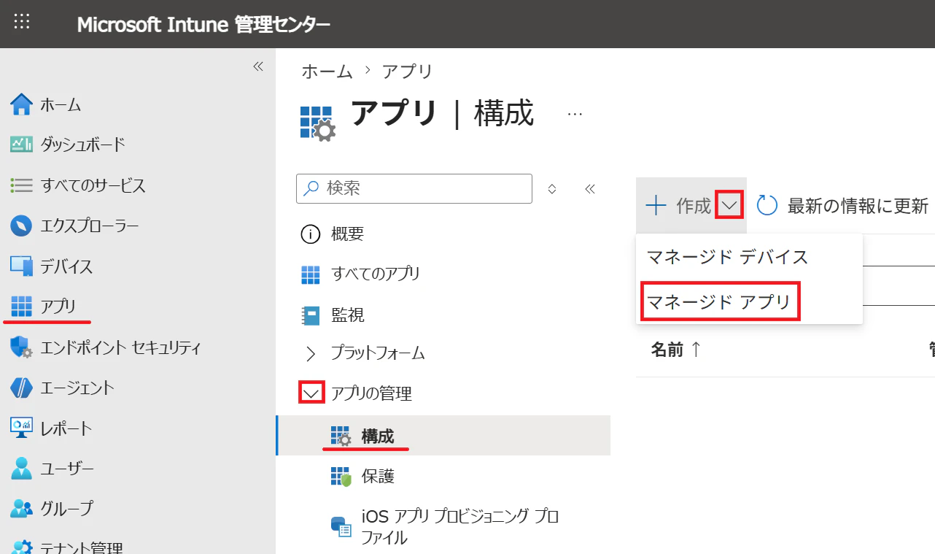Select マネージド アプリ from the menu
The image size is (935, 554).
click(719, 301)
